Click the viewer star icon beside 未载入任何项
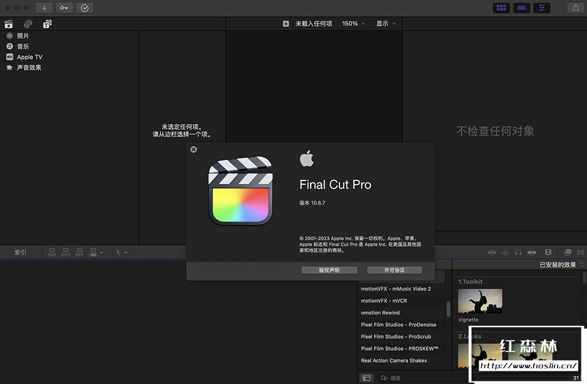This screenshot has height=384, width=587. click(x=286, y=24)
